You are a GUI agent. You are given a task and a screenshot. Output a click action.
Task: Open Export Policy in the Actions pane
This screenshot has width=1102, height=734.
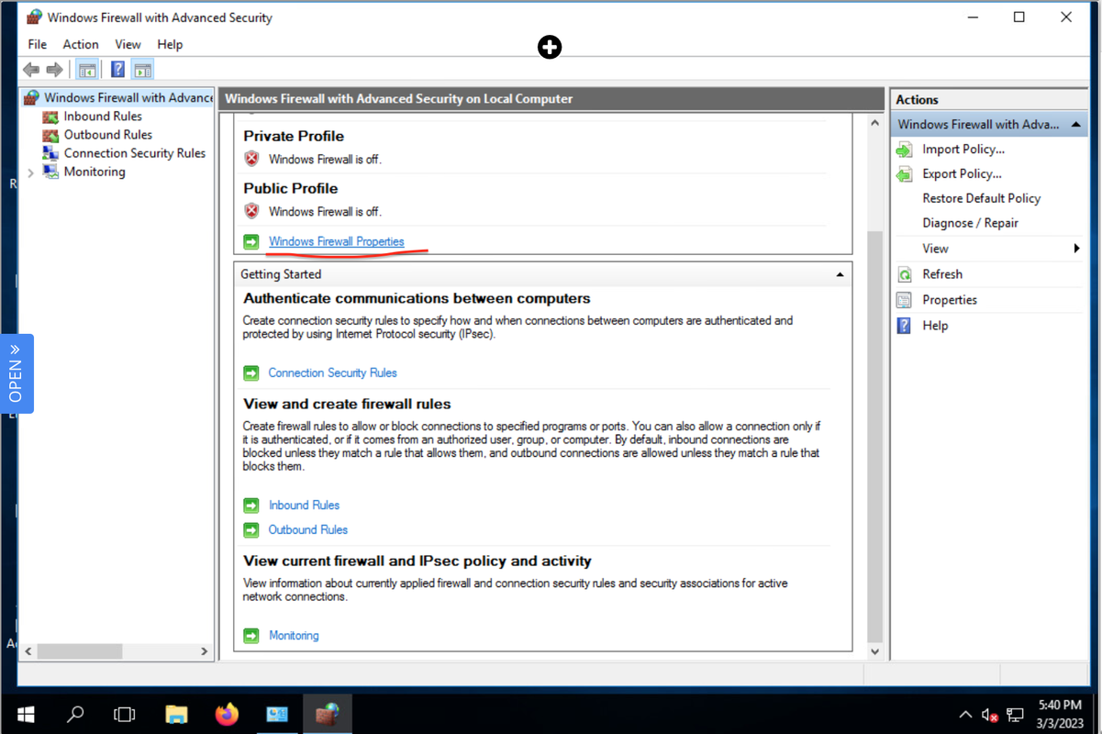click(x=963, y=173)
